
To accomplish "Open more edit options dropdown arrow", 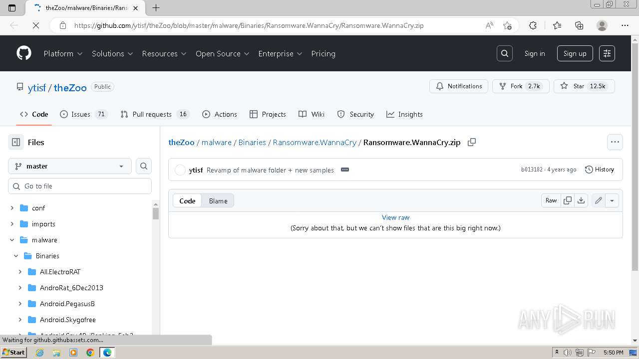I will [x=612, y=200].
